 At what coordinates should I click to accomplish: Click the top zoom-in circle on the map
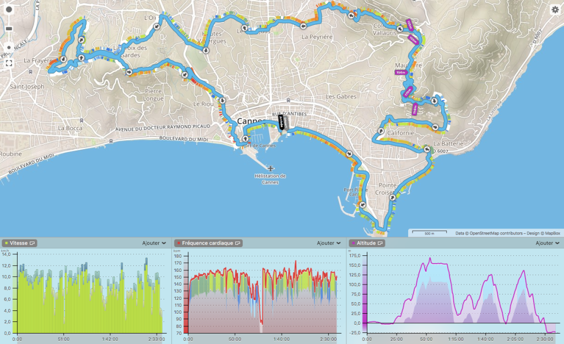[9, 10]
